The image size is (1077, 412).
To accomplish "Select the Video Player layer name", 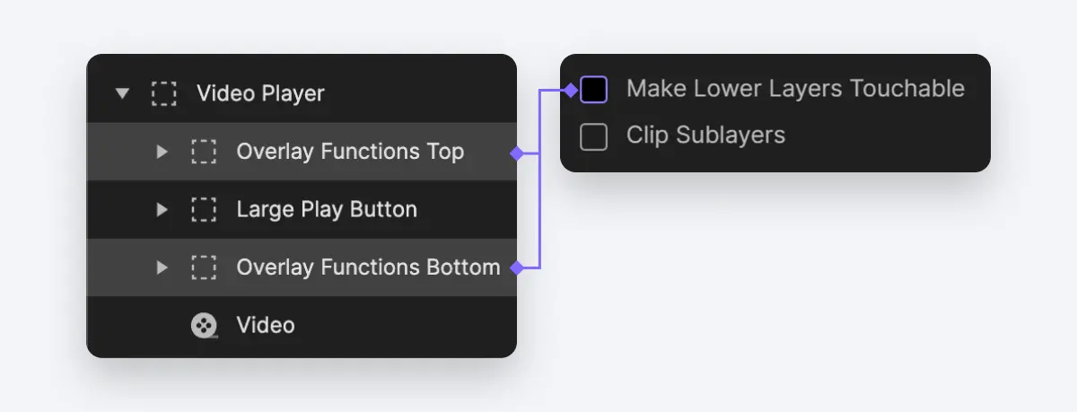I will tap(260, 93).
